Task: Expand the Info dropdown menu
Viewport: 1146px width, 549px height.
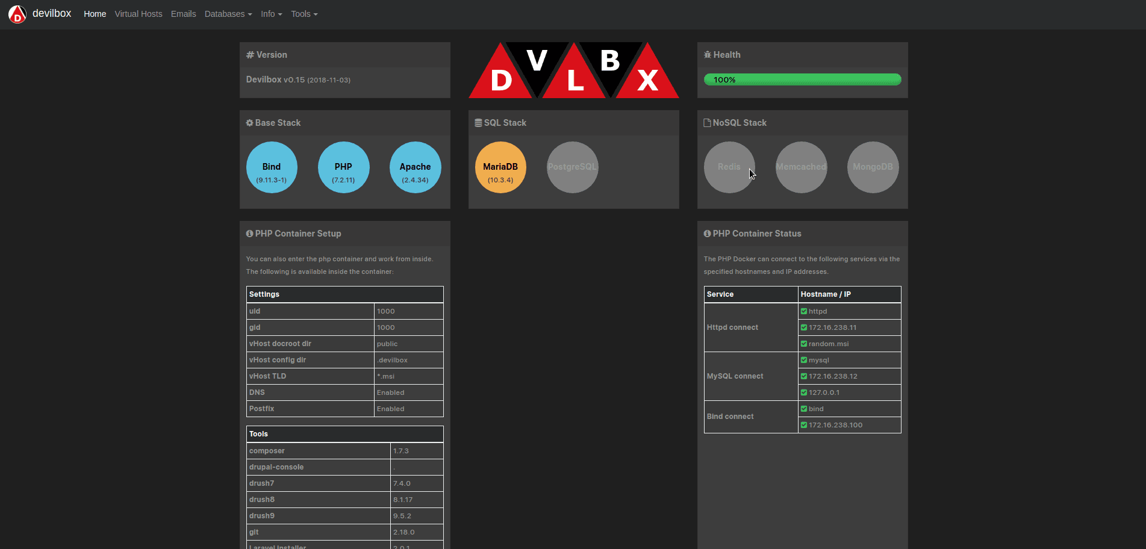Action: click(272, 14)
